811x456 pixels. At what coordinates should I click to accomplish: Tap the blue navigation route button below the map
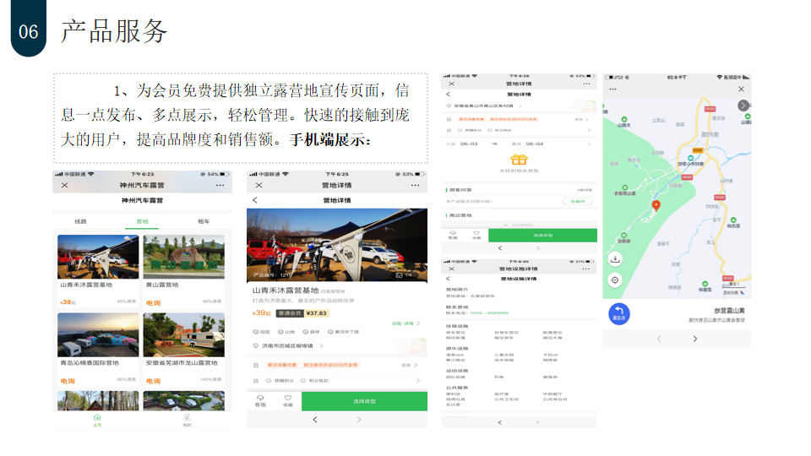point(619,314)
